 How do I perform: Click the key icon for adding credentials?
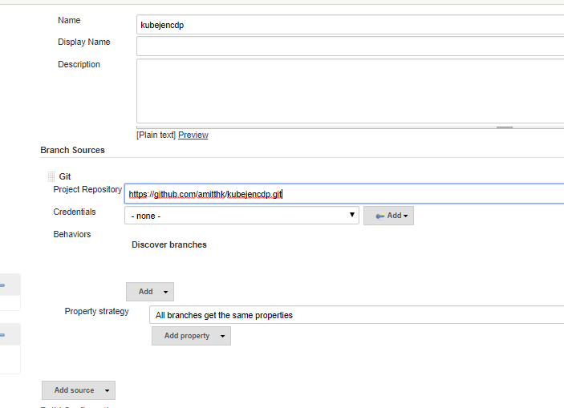coord(379,216)
